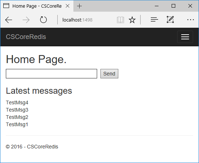Focus the message text input field
Screen dimensions: 199x163
(x=51, y=74)
